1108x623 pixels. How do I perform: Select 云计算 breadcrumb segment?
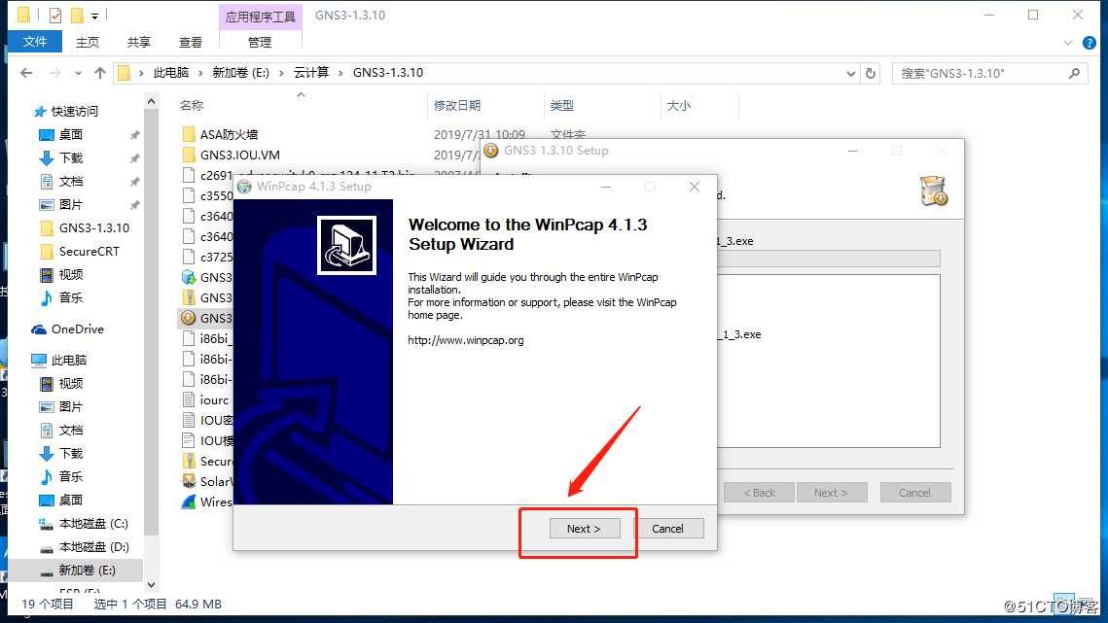(311, 73)
